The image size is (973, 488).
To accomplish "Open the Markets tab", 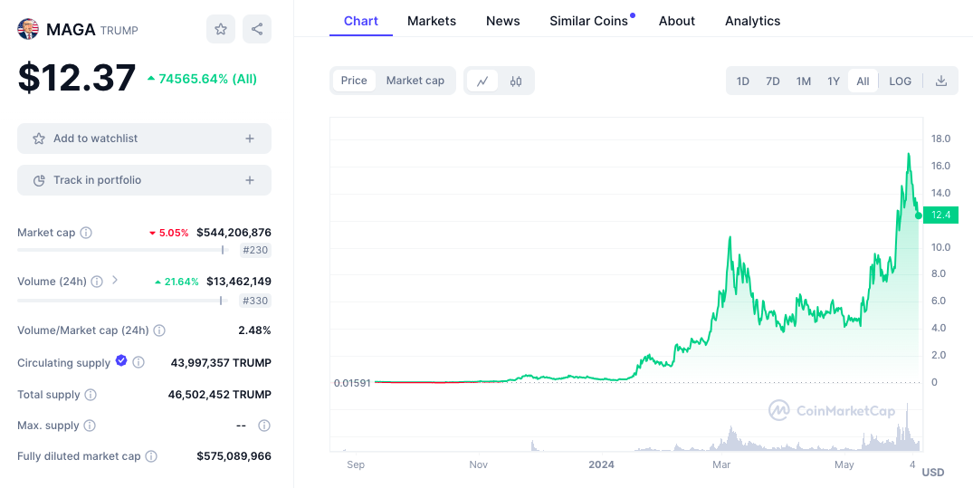I will pyautogui.click(x=432, y=21).
